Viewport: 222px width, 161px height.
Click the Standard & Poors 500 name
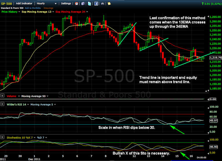point(12,8)
